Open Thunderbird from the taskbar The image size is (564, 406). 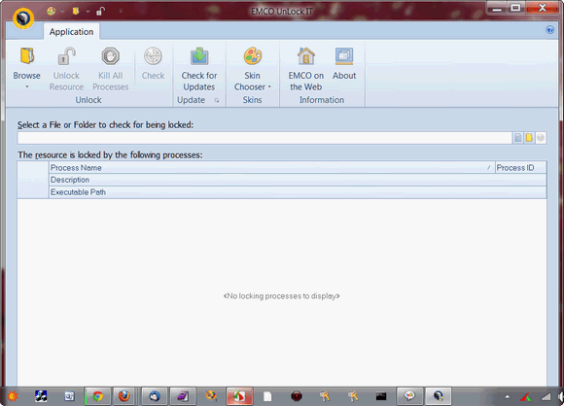[155, 396]
